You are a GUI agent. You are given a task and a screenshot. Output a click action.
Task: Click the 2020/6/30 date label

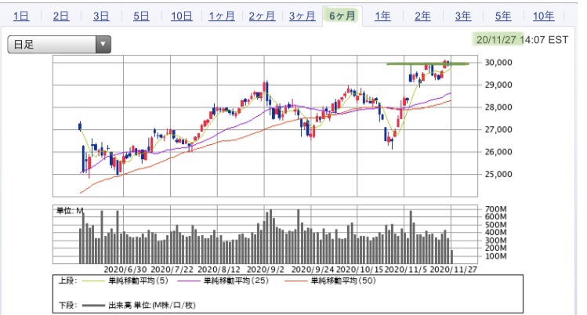(125, 270)
